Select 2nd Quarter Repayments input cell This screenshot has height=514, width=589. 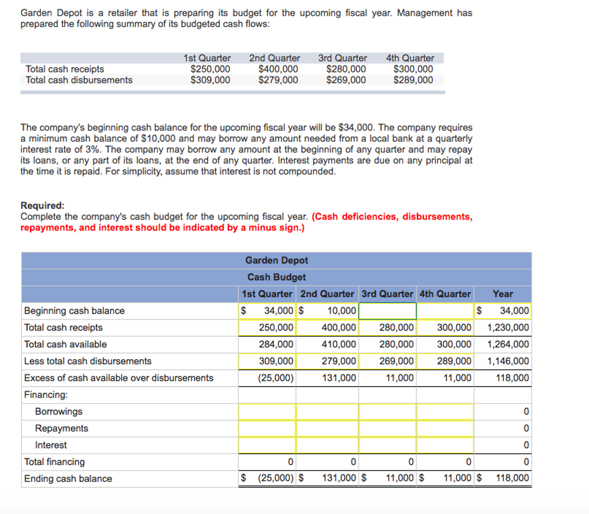327,428
